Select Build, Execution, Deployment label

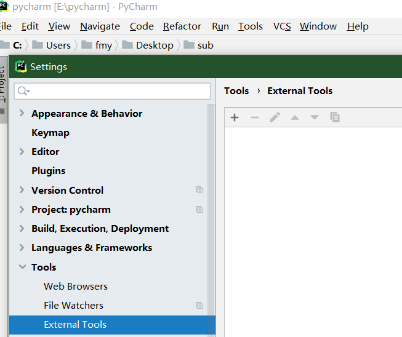click(100, 228)
